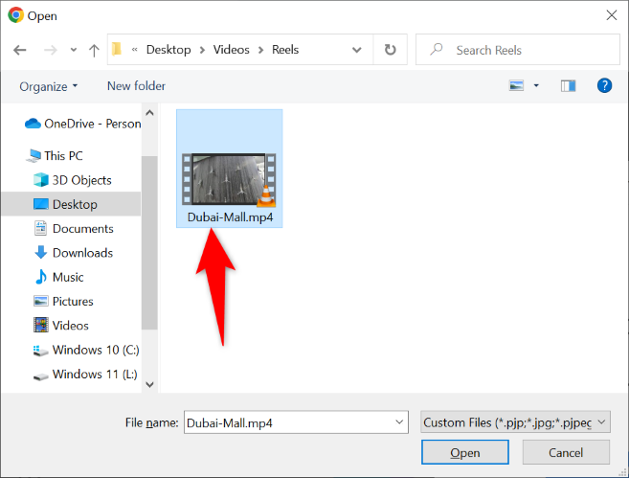Change the view layout icon
629x478 pixels.
click(x=516, y=85)
